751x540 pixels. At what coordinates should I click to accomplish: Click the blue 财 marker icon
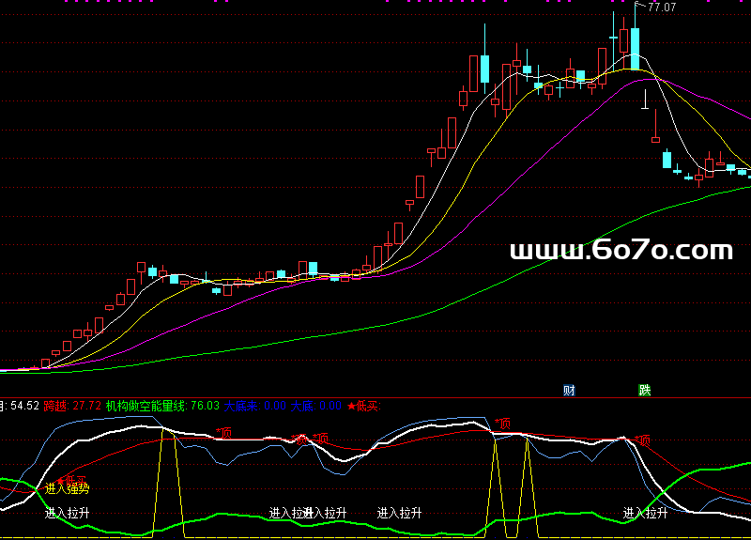click(569, 391)
